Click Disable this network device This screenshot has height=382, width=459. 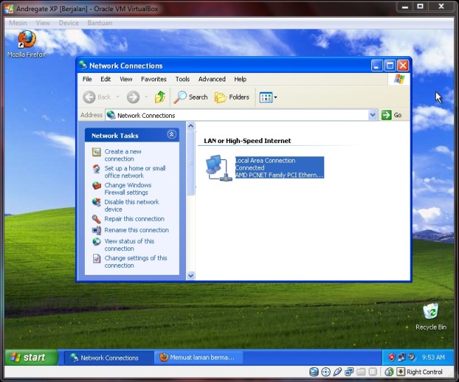click(x=132, y=205)
